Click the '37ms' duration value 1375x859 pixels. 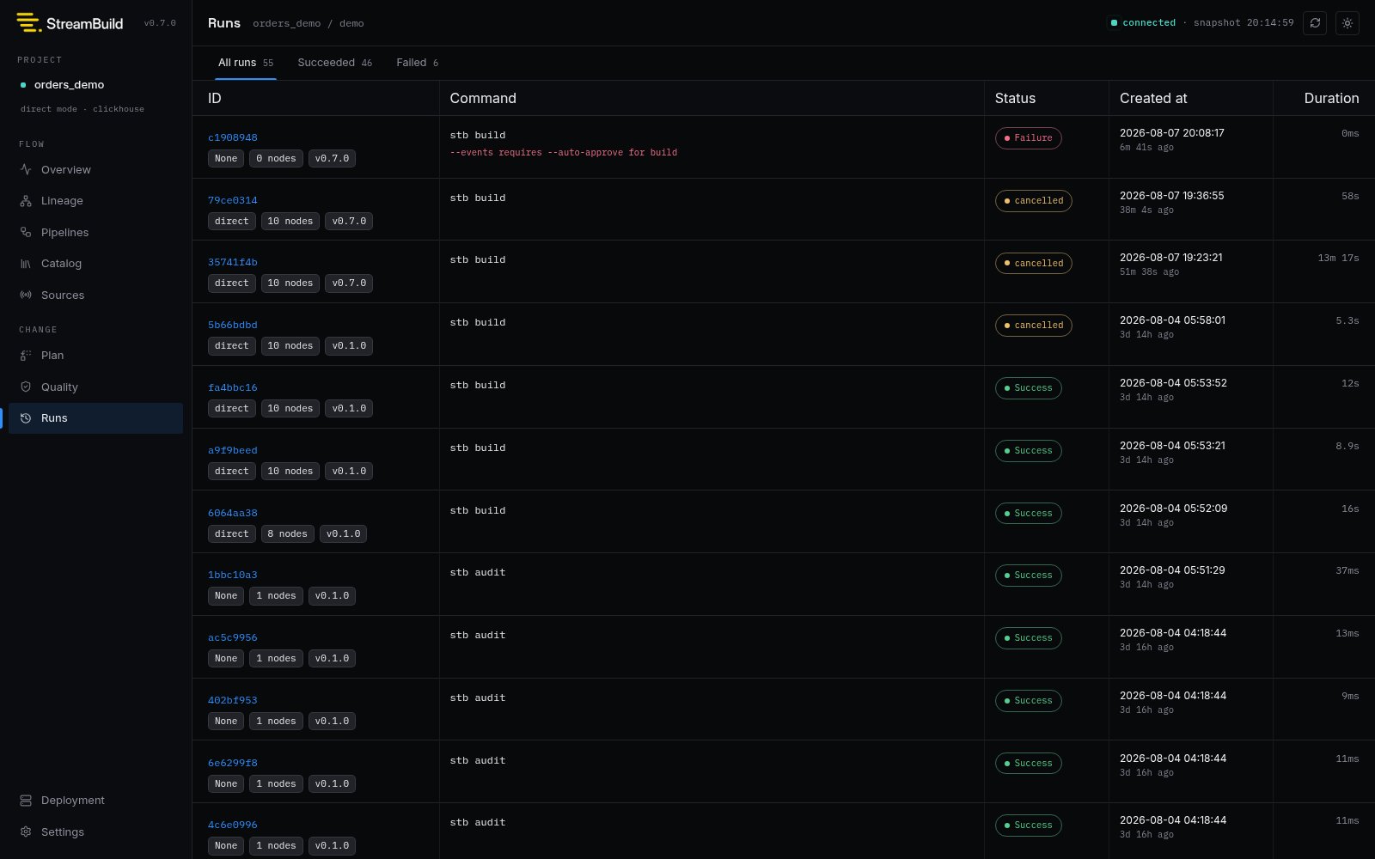[1347, 571]
